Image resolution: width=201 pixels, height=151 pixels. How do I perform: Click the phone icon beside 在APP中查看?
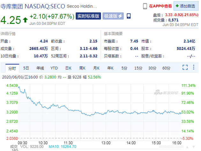[145, 6]
